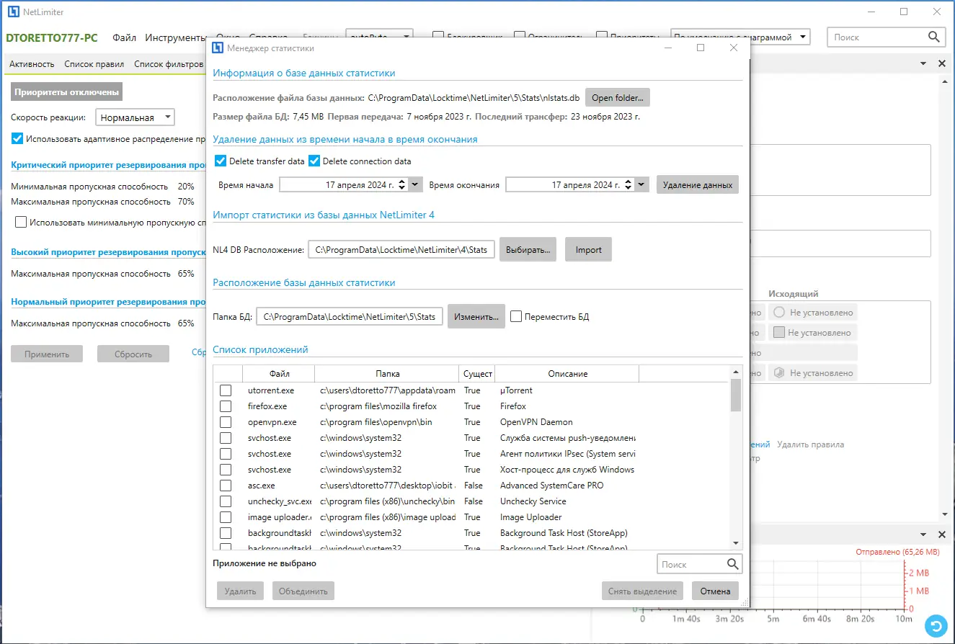Screen dimensions: 955x644
Task: Switch to the Активность tab
Action: (32, 64)
